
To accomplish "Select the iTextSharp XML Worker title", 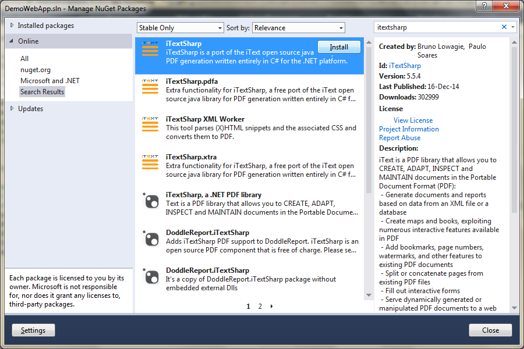I will coord(205,119).
